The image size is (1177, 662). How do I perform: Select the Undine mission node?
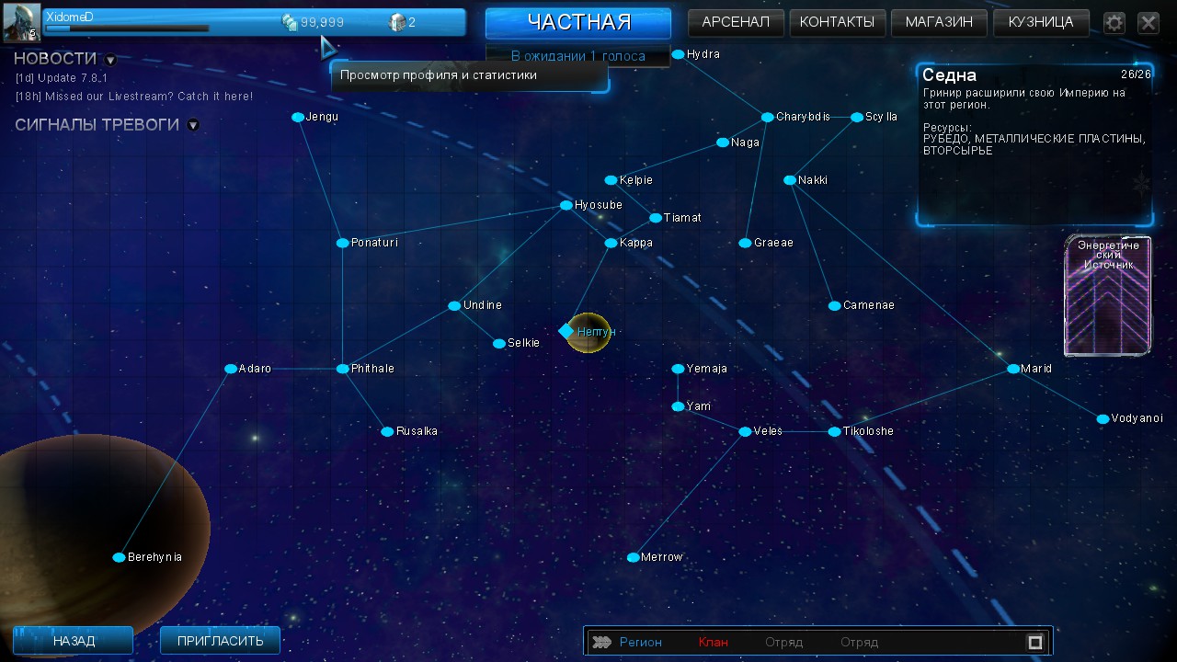[454, 305]
